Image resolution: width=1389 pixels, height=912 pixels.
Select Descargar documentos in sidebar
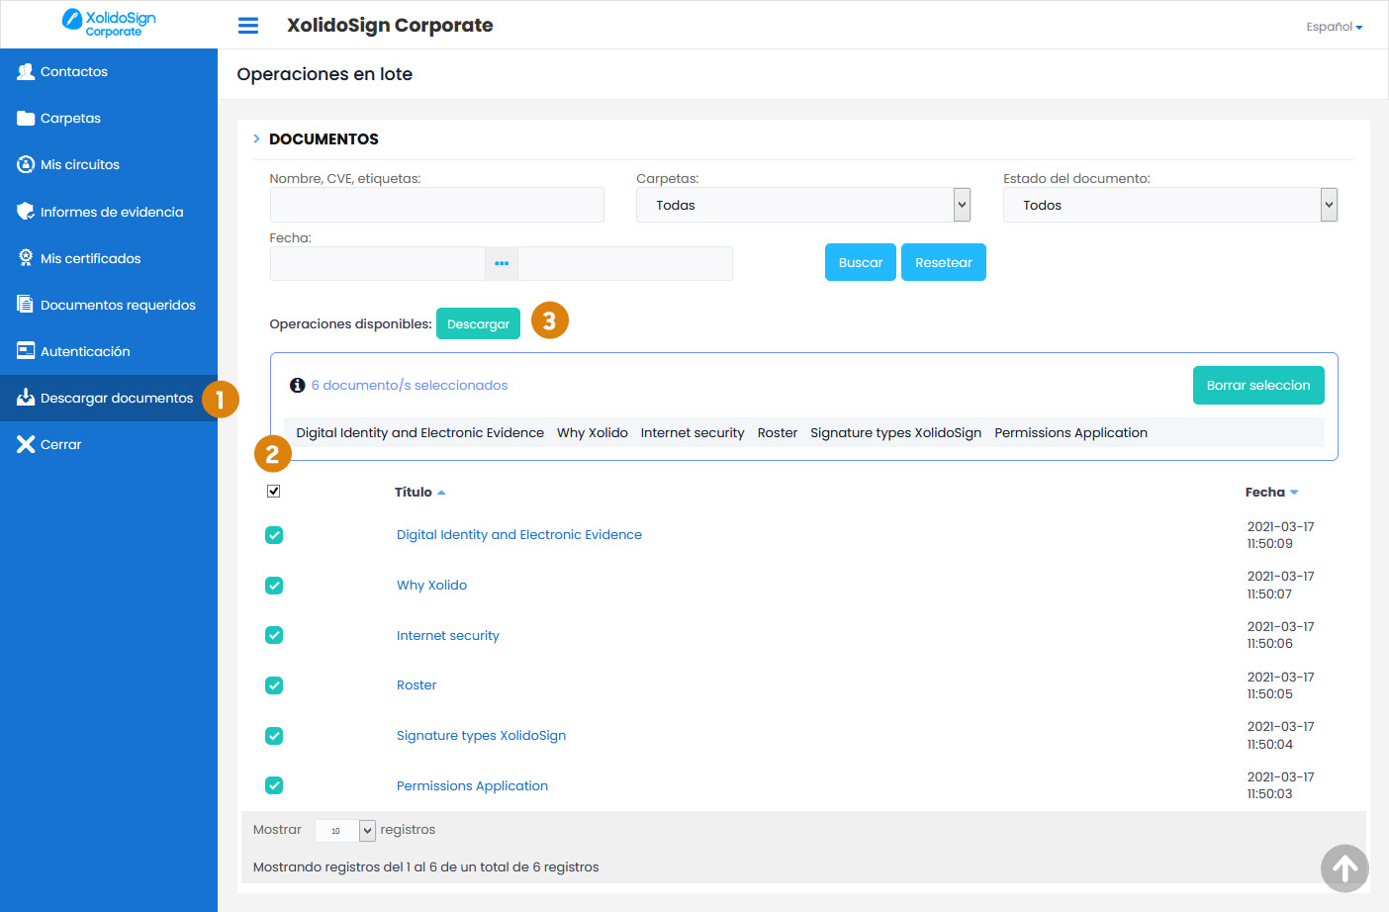(x=109, y=398)
